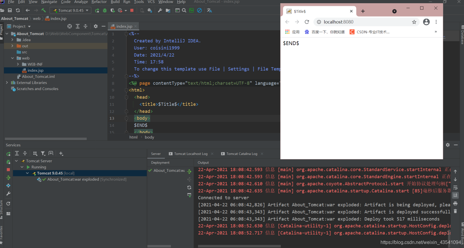The width and height of the screenshot is (464, 248).
Task: Click the web breadcrumb in navigation bar
Action: [37, 18]
